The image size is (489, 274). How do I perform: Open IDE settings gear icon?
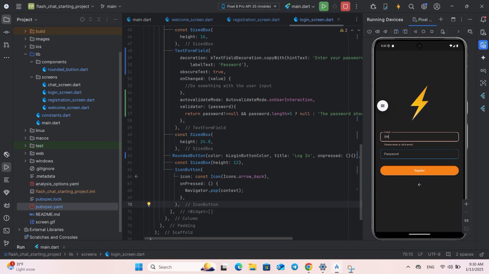pyautogui.click(x=424, y=7)
